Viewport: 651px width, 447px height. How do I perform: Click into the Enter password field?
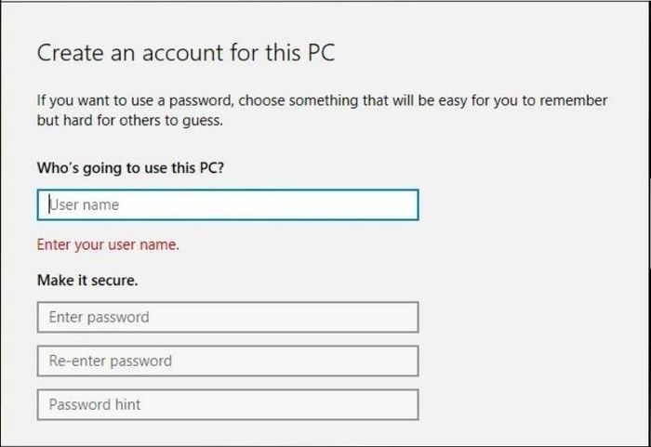click(228, 317)
